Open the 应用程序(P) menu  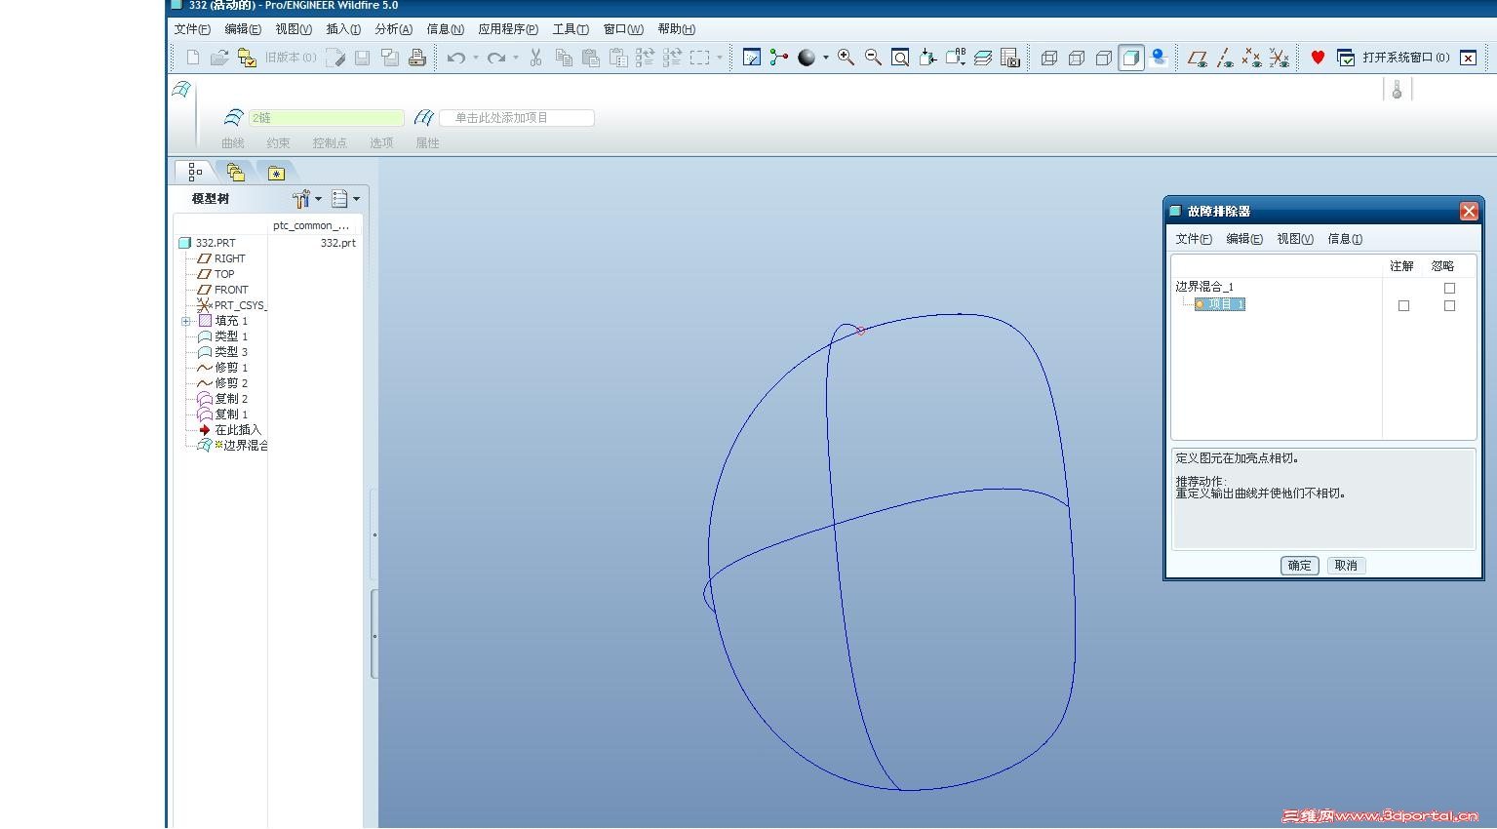(x=508, y=29)
